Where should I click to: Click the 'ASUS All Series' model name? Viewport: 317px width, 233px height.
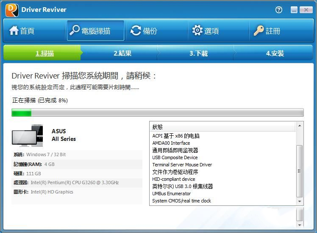click(x=64, y=135)
